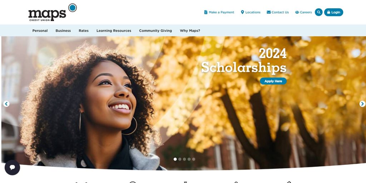Open the Community Giving menu item
Screen dimensions: 366x183
coord(155,31)
